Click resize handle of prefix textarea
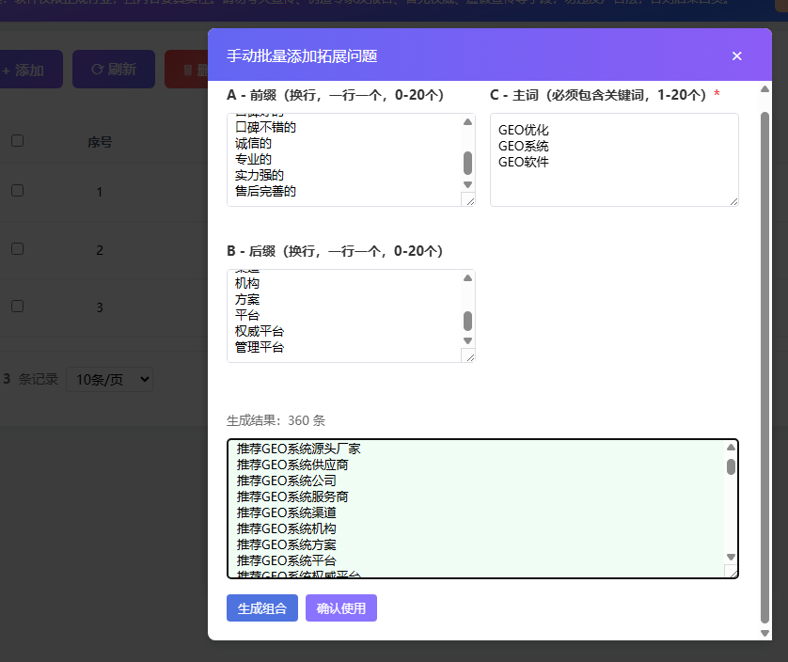Screen dimensions: 788x662 click(x=470, y=201)
